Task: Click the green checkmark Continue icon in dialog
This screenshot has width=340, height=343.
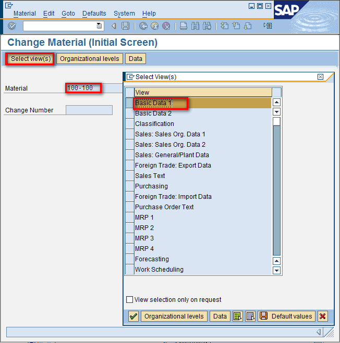Action: tap(133, 316)
